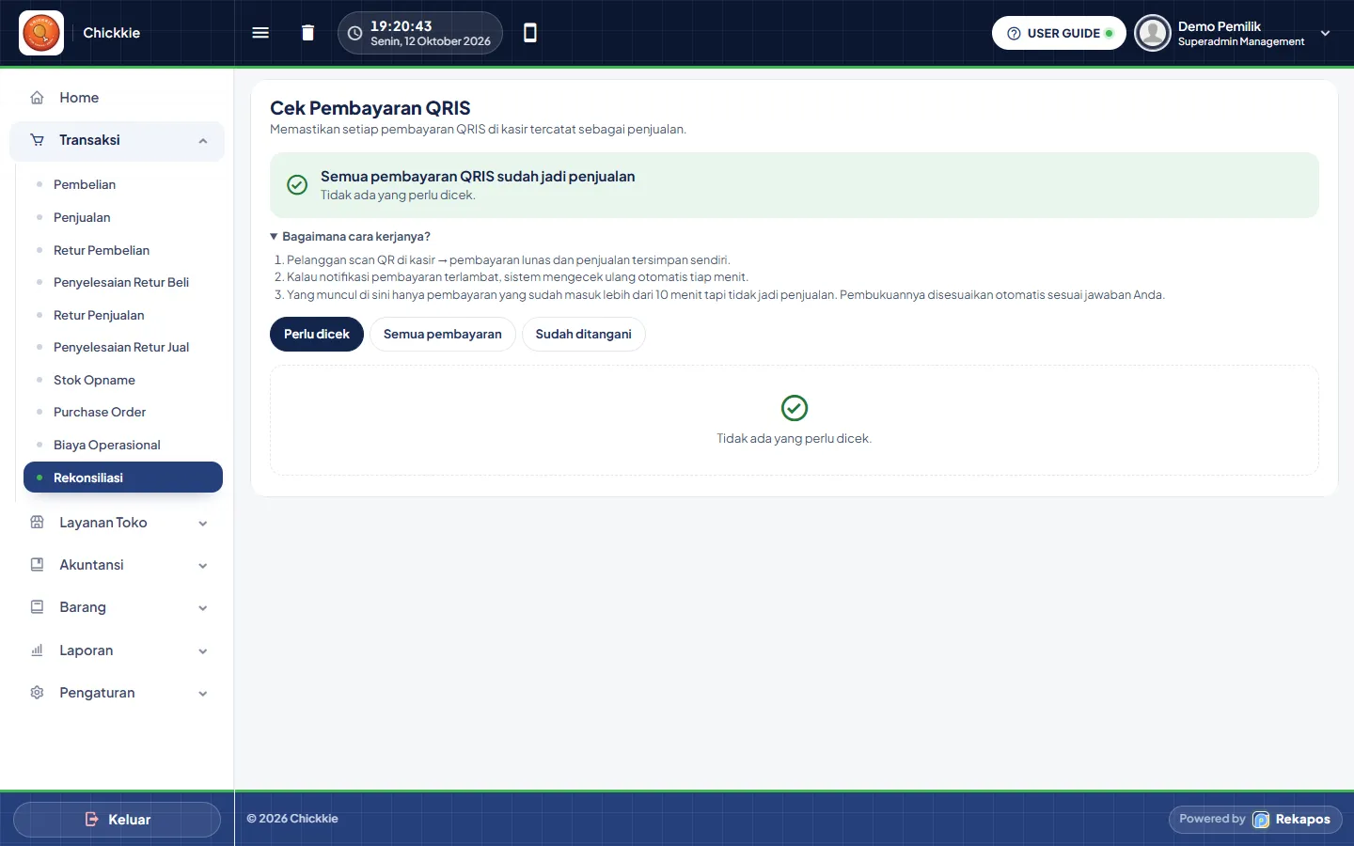Expand the Akuntansi chevron
This screenshot has width=1354, height=846.
coord(203,566)
